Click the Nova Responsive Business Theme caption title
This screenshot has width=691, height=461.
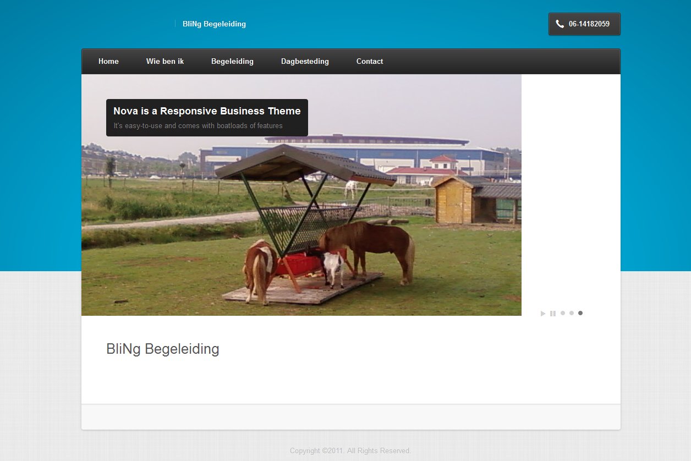pyautogui.click(x=207, y=111)
